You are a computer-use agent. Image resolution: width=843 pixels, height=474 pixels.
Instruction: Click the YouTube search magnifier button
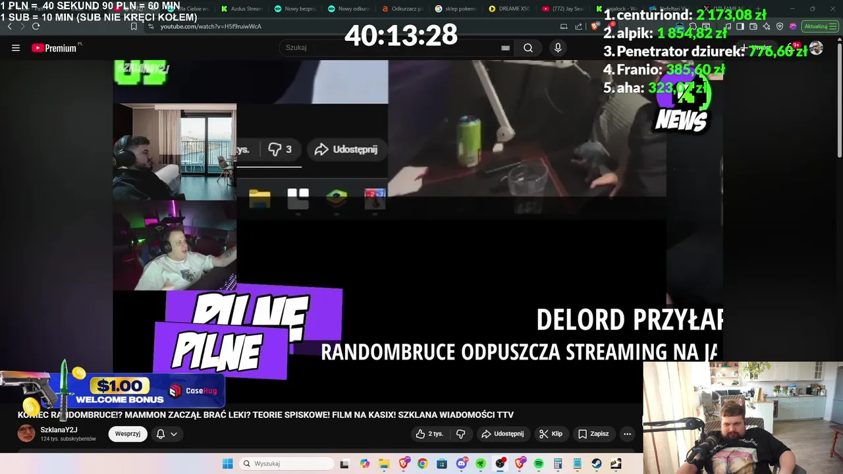(528, 47)
